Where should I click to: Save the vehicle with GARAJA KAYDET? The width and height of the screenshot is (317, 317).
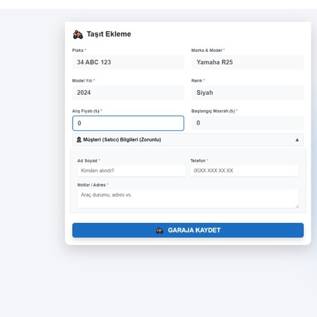point(188,230)
